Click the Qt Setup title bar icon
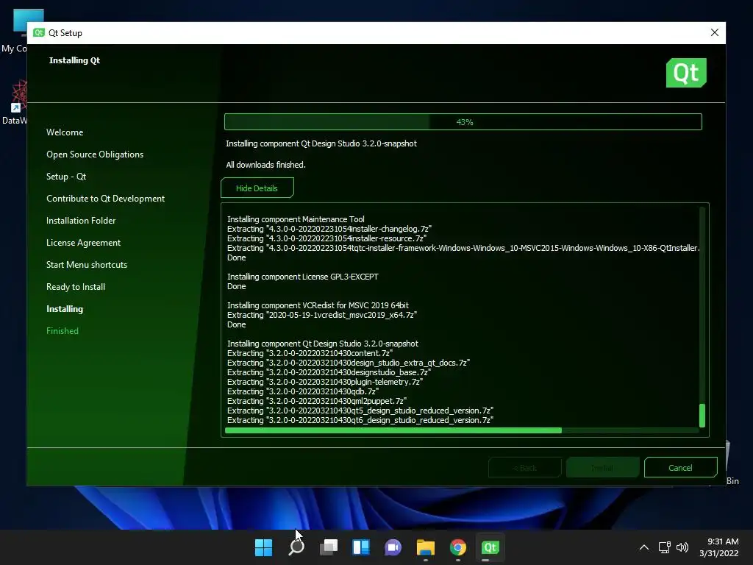 39,32
